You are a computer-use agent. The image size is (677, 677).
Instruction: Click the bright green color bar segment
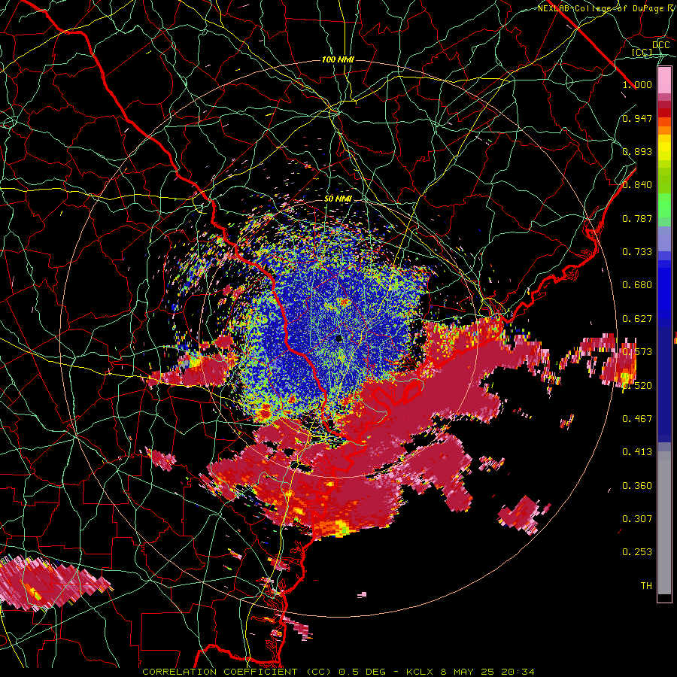664,206
